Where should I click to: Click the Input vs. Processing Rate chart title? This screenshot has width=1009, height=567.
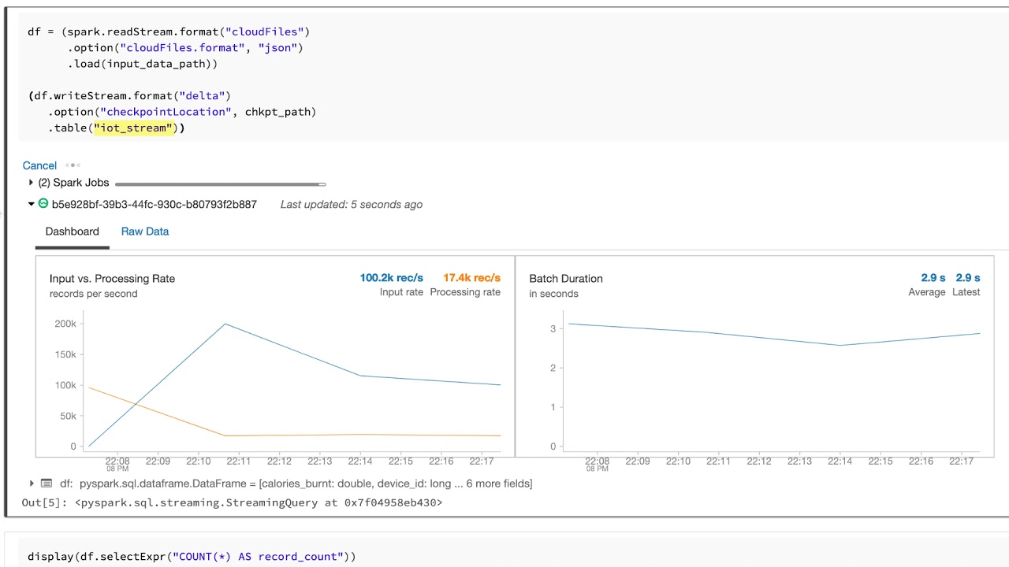click(112, 279)
